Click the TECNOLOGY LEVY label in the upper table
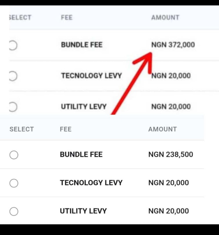 tap(91, 76)
